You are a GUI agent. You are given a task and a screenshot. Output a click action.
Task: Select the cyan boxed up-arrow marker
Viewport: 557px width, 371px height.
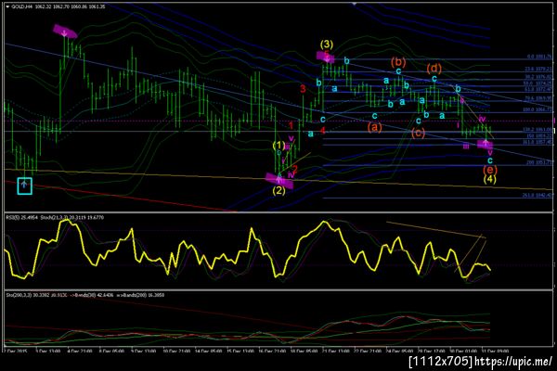click(24, 186)
